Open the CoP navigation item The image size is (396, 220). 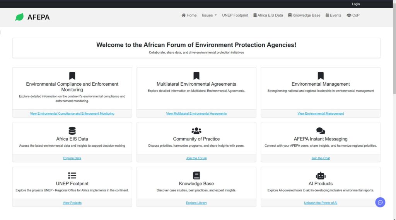[353, 15]
